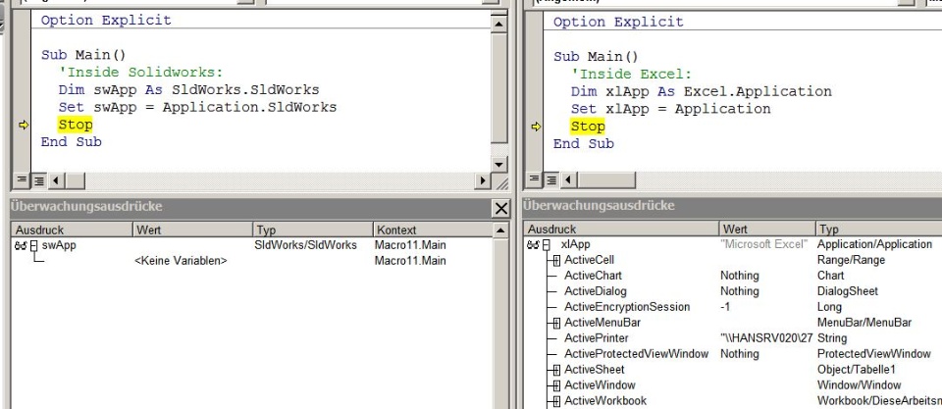Expand the ActiveSheet node
The height and width of the screenshot is (409, 942).
pyautogui.click(x=556, y=370)
